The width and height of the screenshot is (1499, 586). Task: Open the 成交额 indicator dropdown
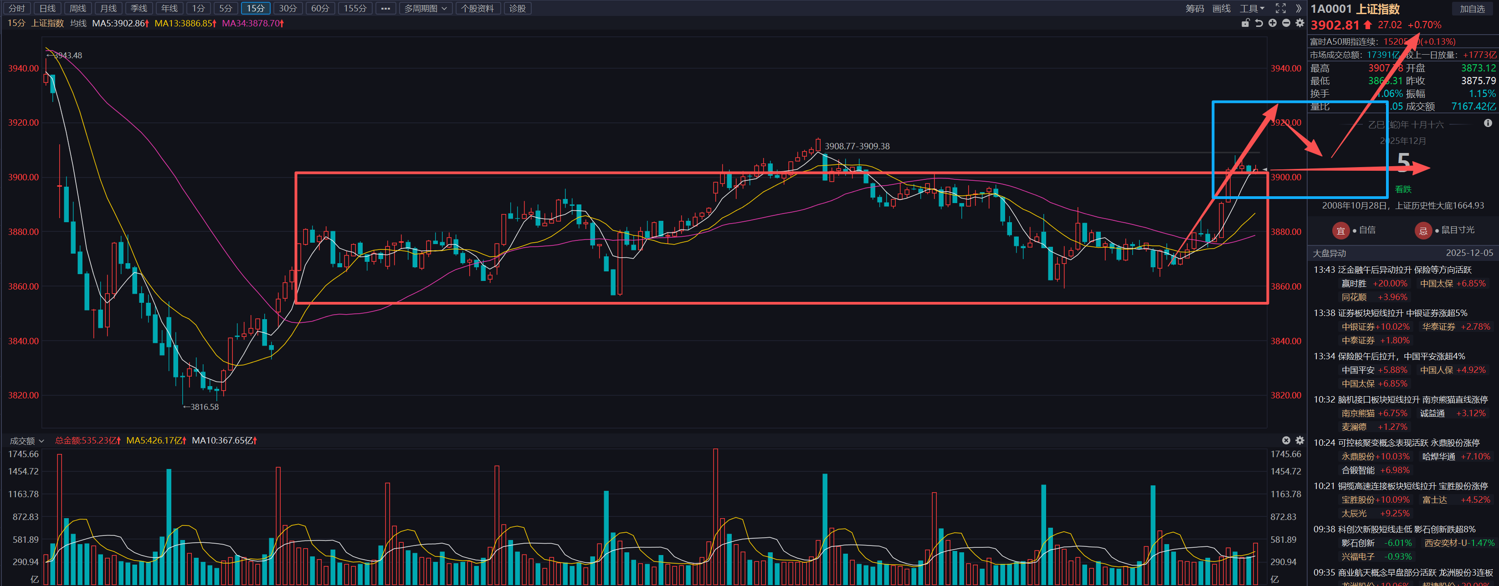click(27, 441)
